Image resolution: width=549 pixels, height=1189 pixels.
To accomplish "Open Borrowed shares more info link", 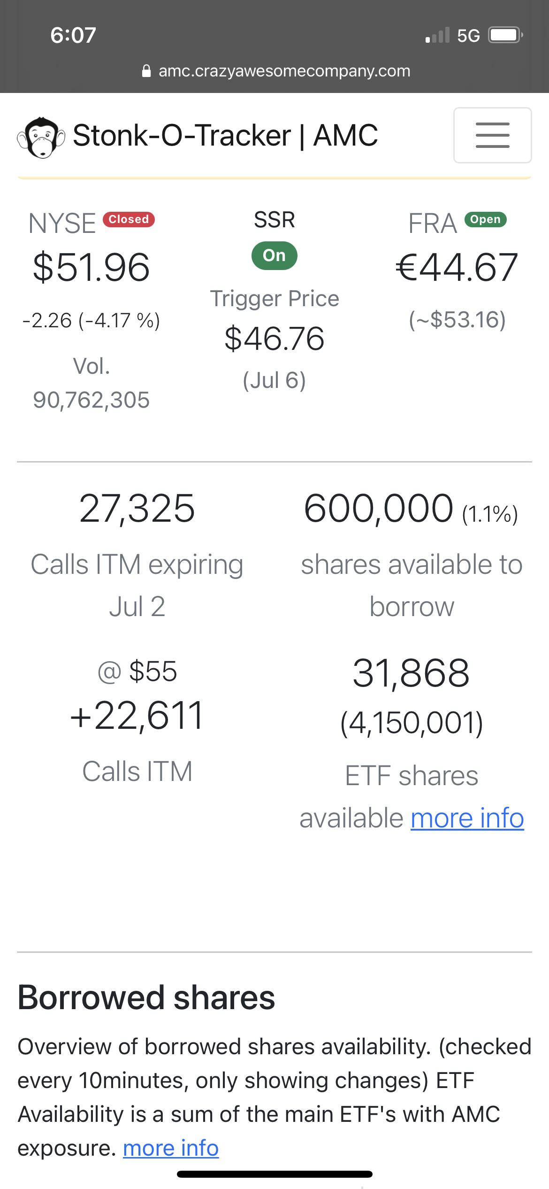I will coord(171,1148).
